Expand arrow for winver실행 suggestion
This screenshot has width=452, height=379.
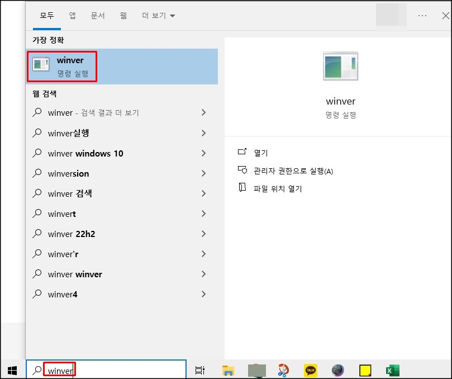(x=204, y=133)
